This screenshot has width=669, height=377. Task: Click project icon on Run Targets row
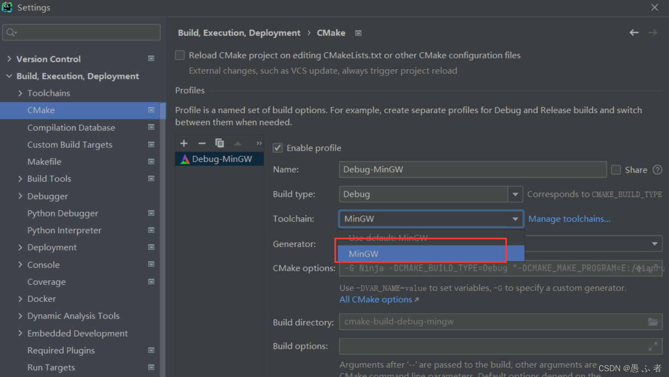[x=151, y=367]
